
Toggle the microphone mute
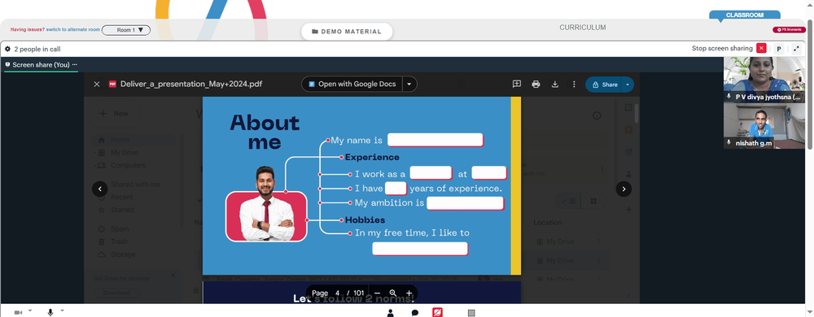pos(50,312)
